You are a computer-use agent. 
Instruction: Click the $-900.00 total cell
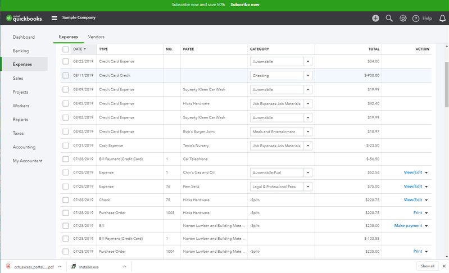click(x=371, y=75)
